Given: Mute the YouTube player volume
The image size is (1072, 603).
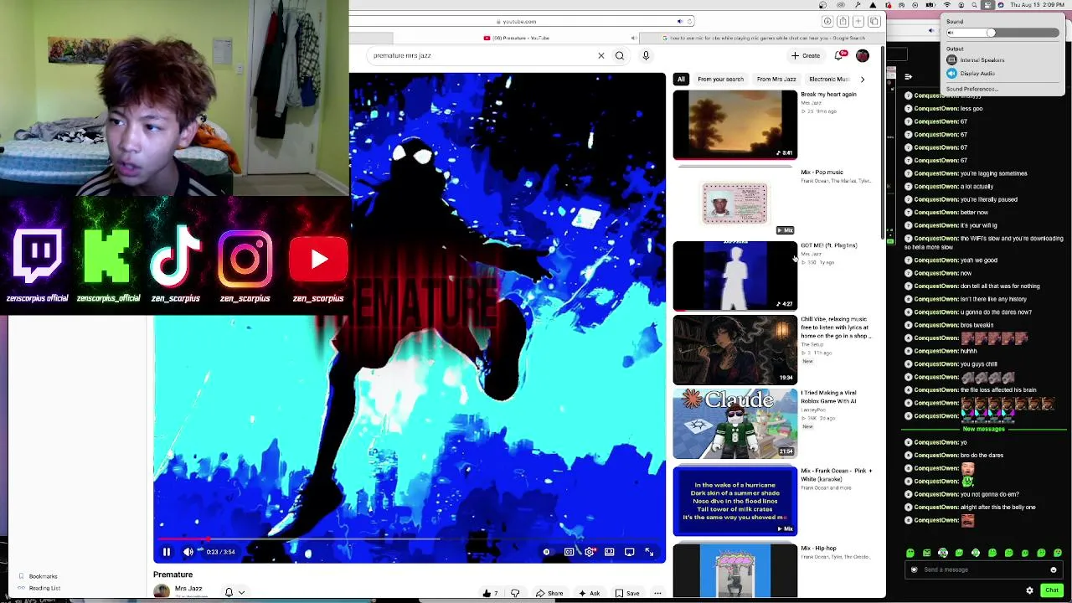Looking at the screenshot, I should pos(188,552).
